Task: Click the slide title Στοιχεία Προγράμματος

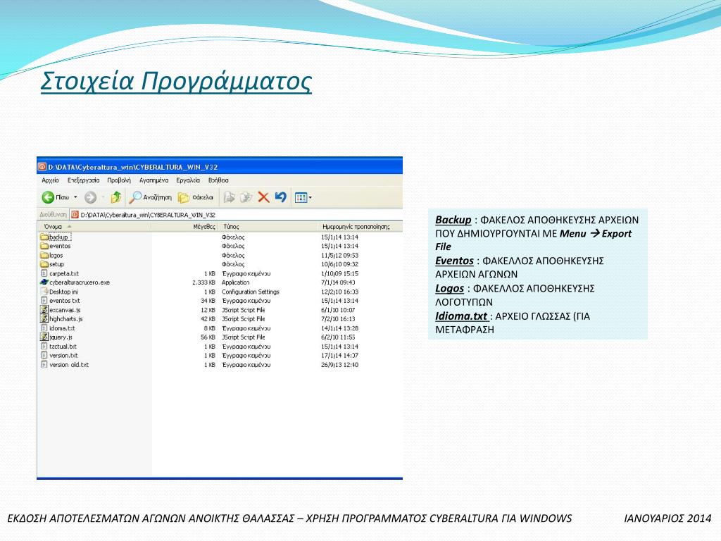Action: (x=176, y=81)
